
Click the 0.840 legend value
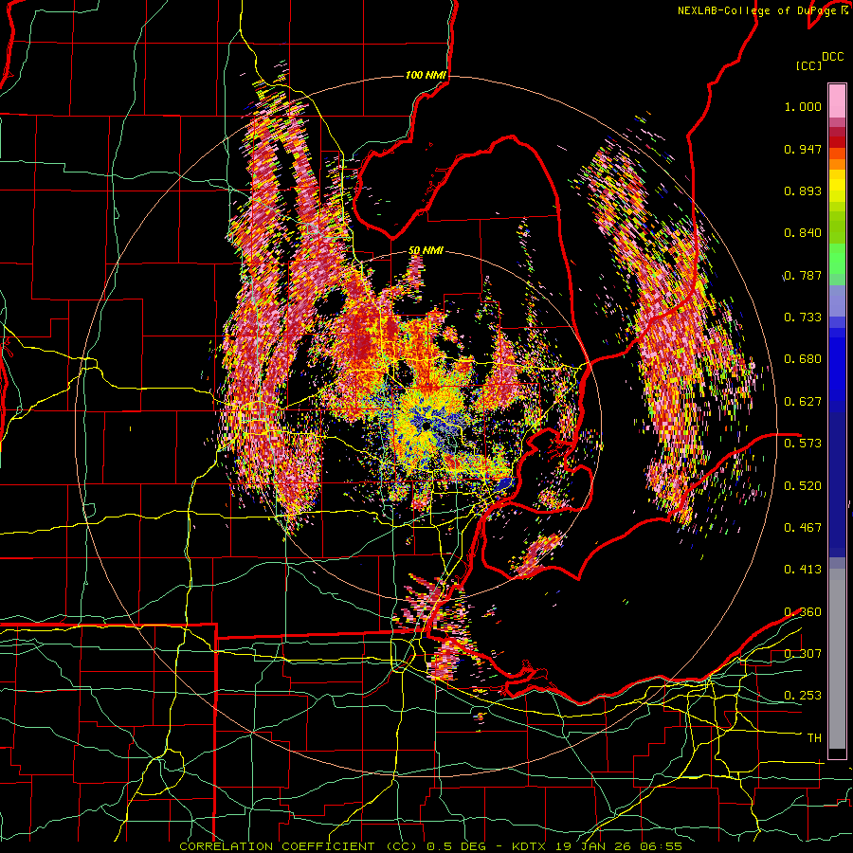pos(803,233)
